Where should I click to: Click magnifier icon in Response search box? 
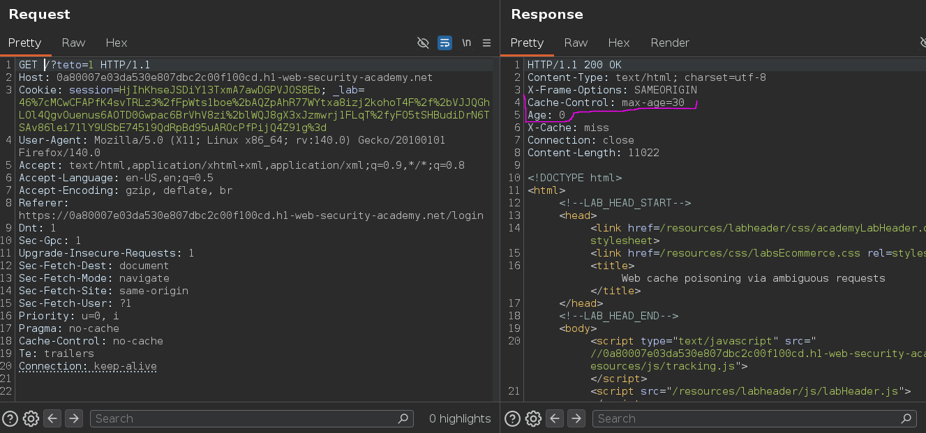pos(906,418)
